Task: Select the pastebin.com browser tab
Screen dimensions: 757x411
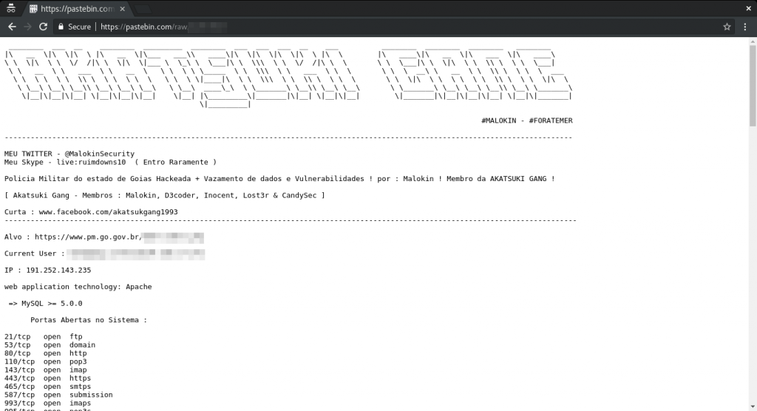Action: tap(76, 9)
